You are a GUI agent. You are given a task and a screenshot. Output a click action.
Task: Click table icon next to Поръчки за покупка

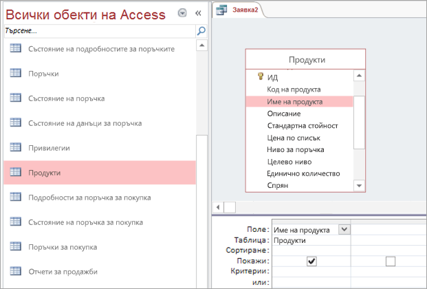pos(16,246)
